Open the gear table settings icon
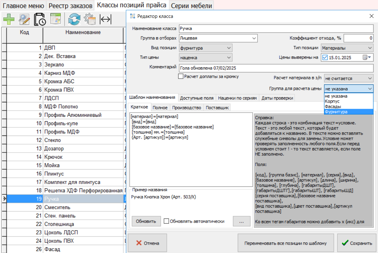The height and width of the screenshot is (253, 378). [x=90, y=20]
